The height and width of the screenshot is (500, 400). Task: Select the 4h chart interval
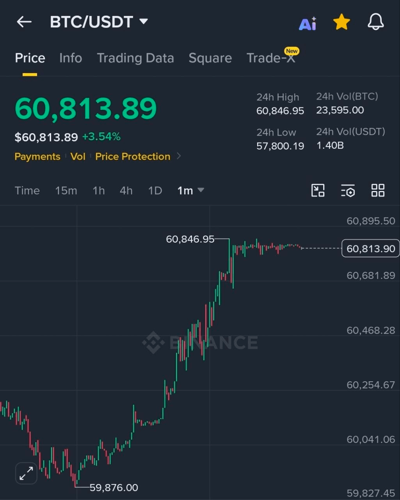[x=126, y=191]
